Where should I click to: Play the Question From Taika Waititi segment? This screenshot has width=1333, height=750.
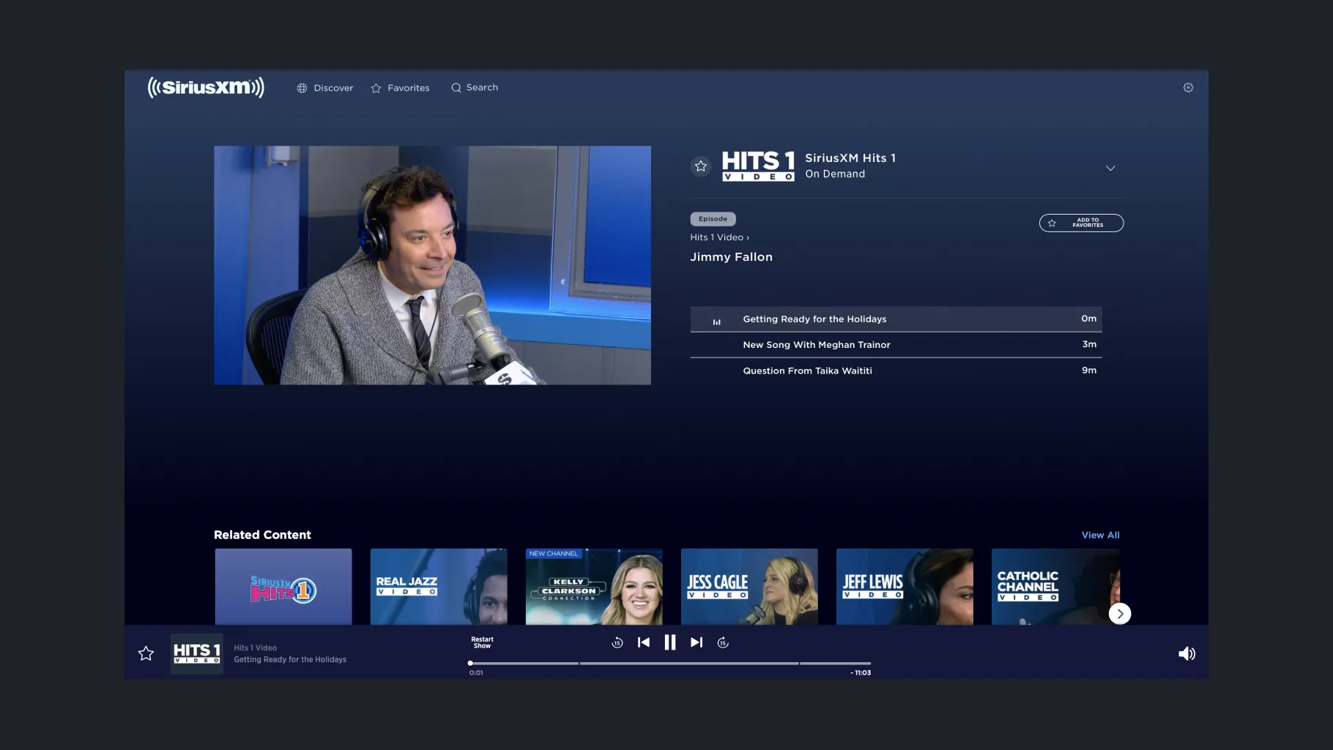[x=896, y=371]
